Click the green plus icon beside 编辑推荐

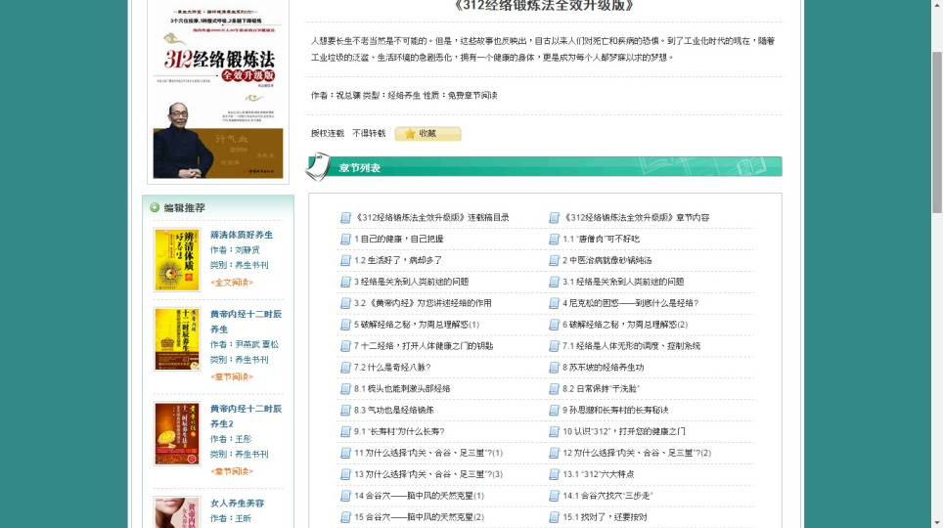(155, 207)
